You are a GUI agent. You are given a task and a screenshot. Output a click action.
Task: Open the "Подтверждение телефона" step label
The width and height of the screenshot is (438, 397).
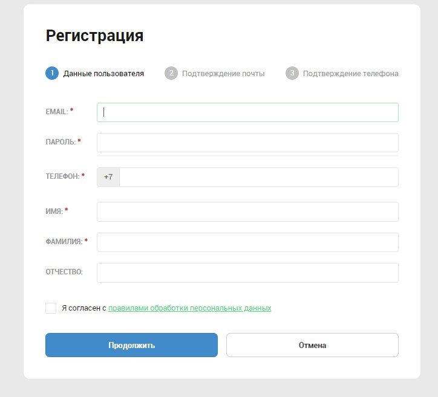coord(350,74)
